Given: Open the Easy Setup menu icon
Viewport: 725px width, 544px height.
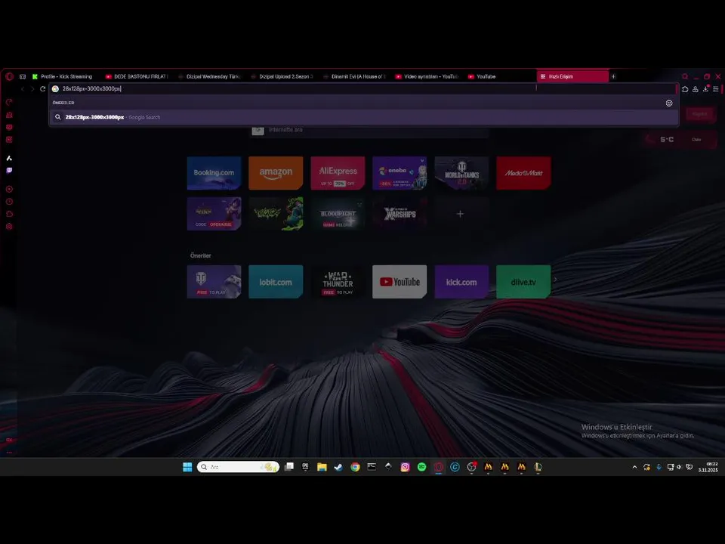Looking at the screenshot, I should [716, 89].
